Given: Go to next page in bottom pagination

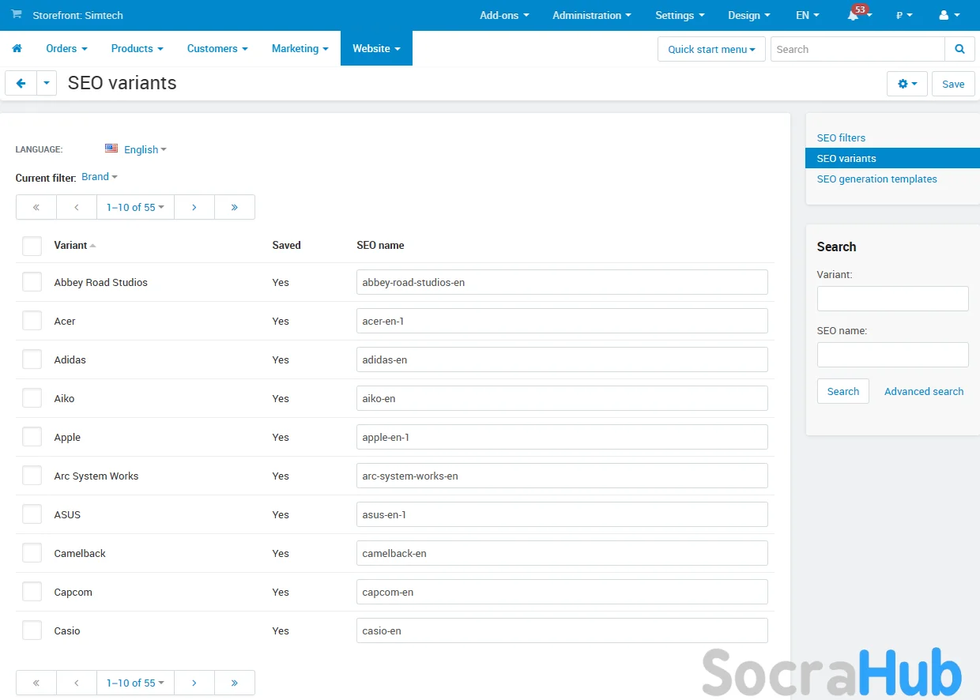Looking at the screenshot, I should click(x=194, y=683).
